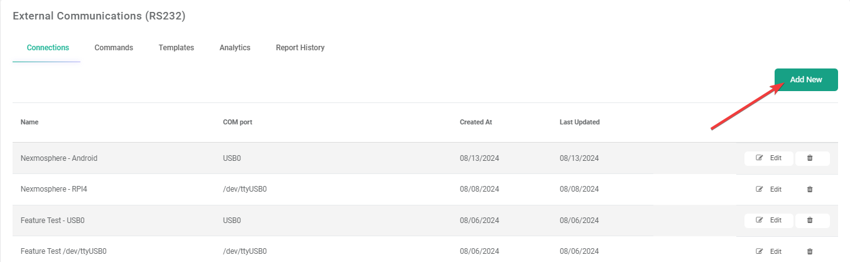Open the Templates tab

(x=176, y=48)
